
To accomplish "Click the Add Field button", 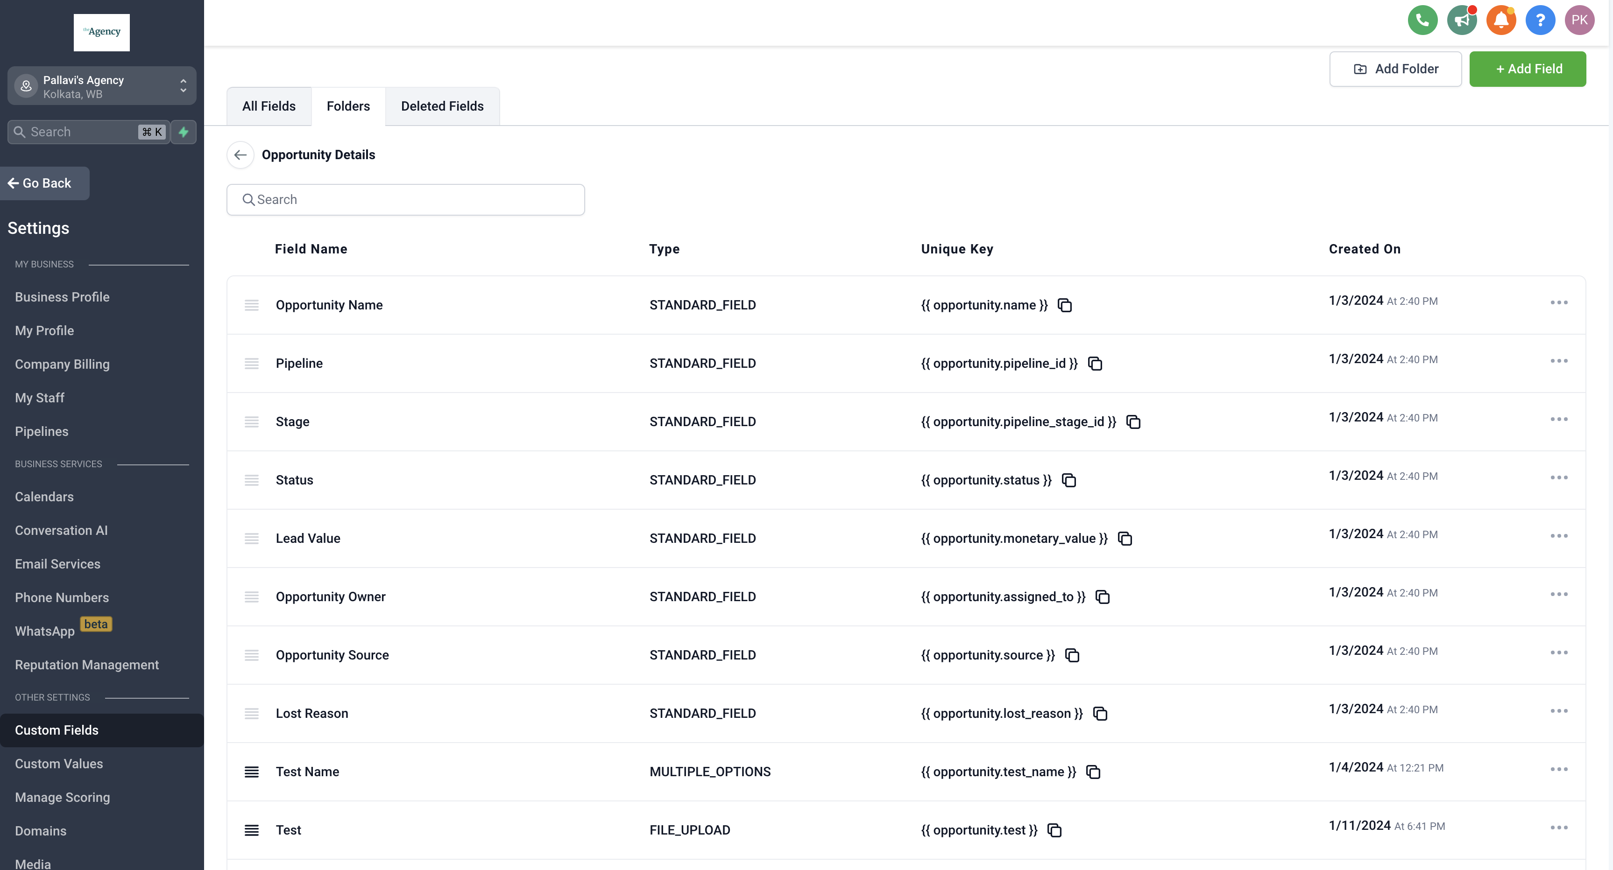I will click(x=1527, y=69).
